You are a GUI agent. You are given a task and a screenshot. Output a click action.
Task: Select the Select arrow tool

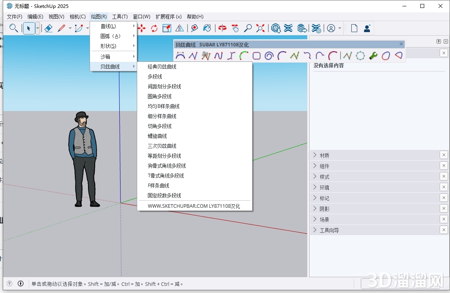[x=29, y=28]
